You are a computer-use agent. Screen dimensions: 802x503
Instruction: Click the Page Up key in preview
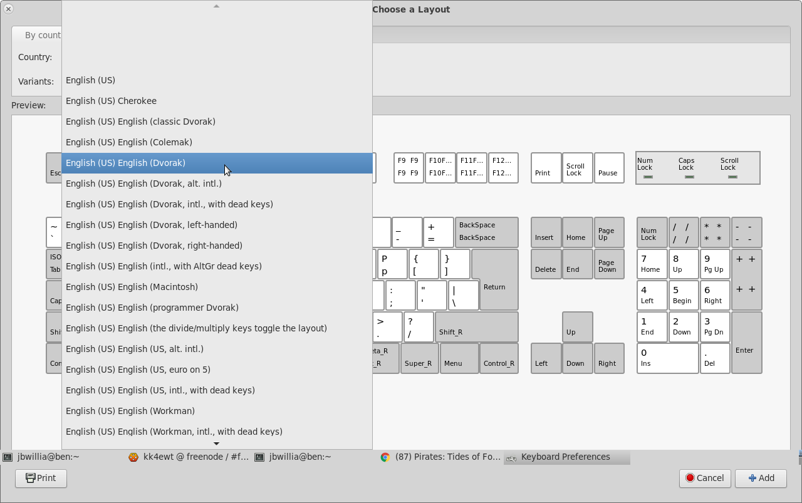point(609,232)
